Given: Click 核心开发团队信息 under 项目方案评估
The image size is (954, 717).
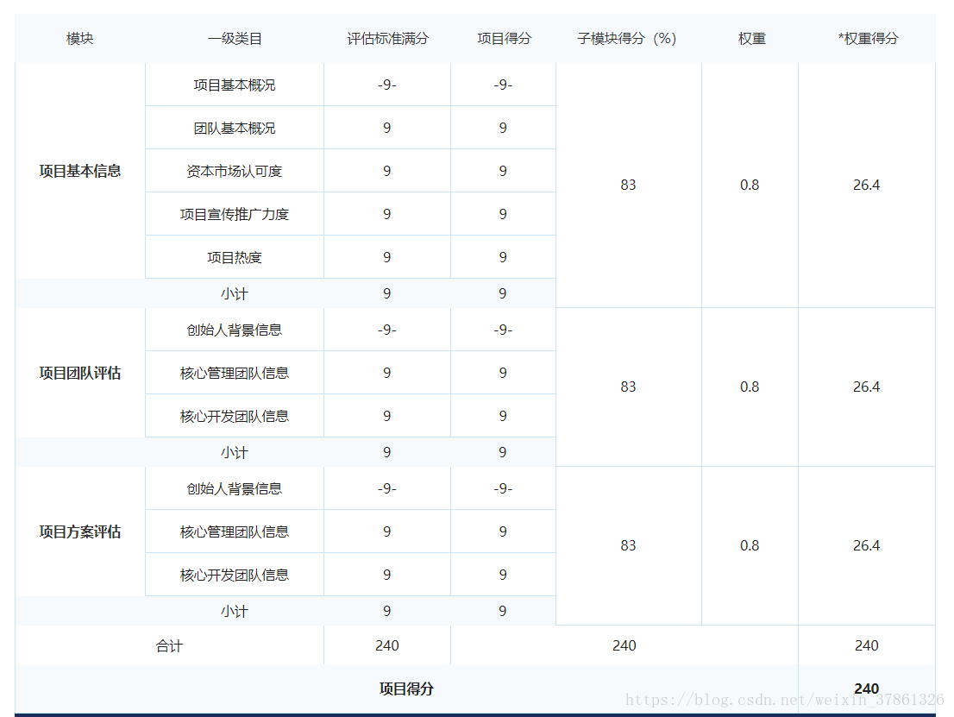Looking at the screenshot, I should (235, 575).
